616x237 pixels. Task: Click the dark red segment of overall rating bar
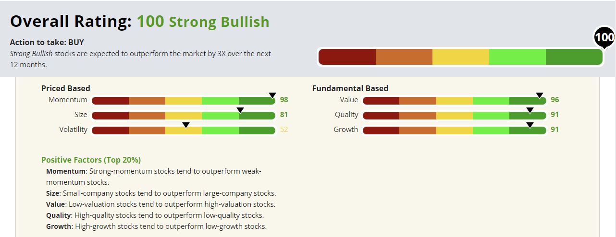click(x=347, y=57)
